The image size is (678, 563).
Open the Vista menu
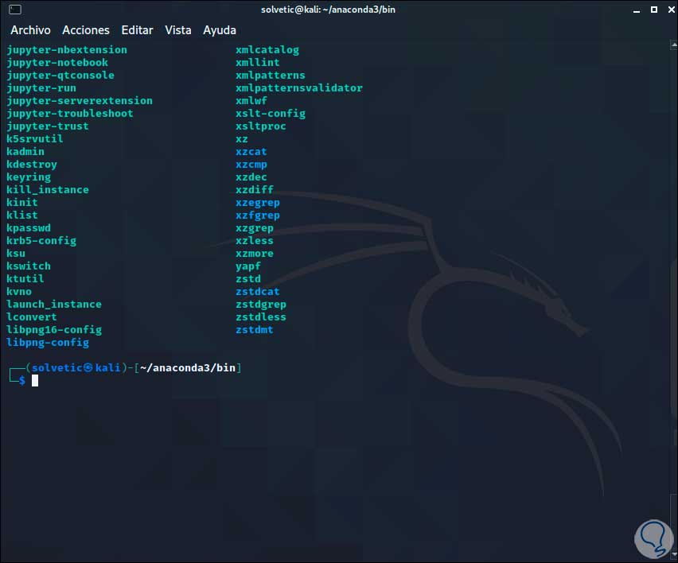pyautogui.click(x=177, y=30)
